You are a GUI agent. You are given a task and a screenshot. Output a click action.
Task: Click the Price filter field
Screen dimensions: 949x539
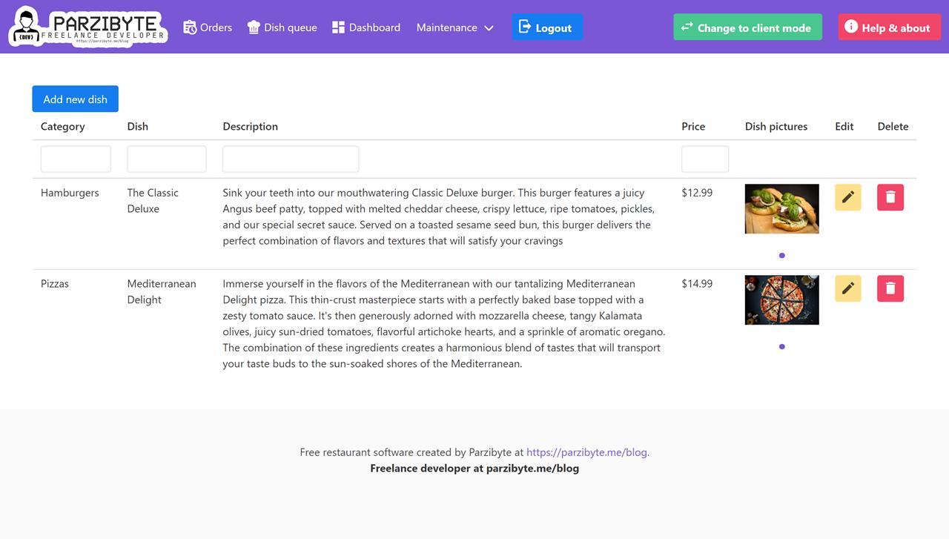pyautogui.click(x=705, y=159)
